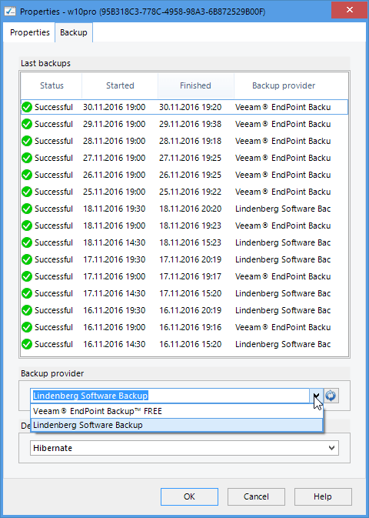Click provider cell of 17.11.2016 19:30 row
369x518 pixels.
click(x=283, y=259)
